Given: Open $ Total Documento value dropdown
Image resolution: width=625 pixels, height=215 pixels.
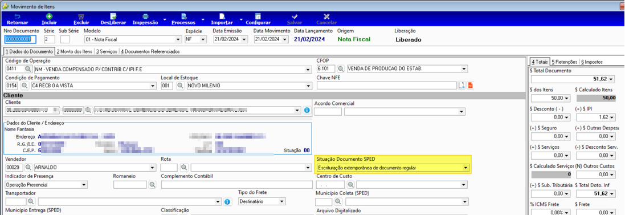Looking at the screenshot, I should coord(611,79).
